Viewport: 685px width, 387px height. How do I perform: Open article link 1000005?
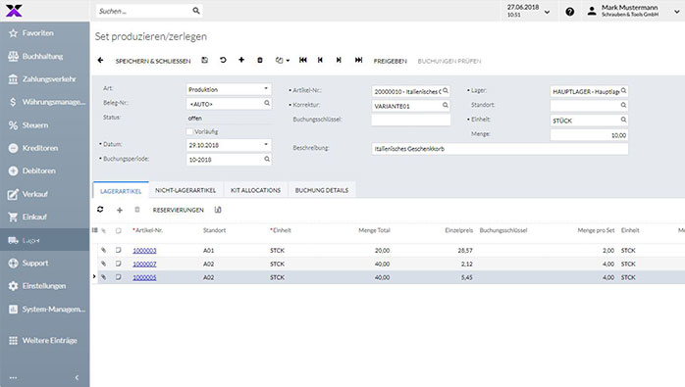(x=144, y=277)
